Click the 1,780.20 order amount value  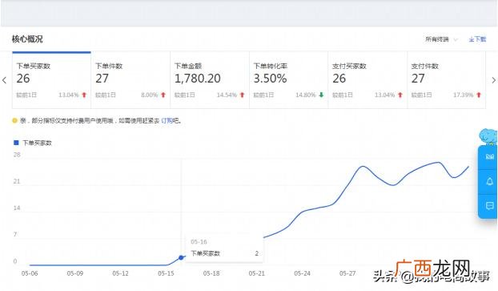[x=198, y=79]
